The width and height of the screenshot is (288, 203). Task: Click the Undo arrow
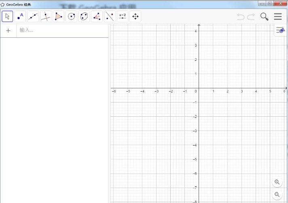pyautogui.click(x=241, y=17)
